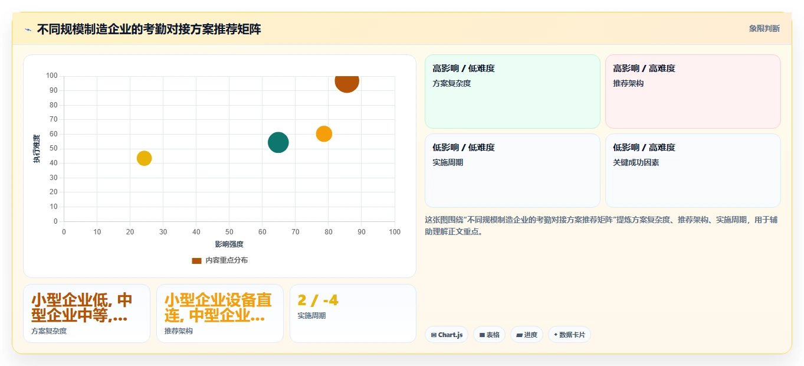Viewport: 804px width, 366px height.
Task: Toggle the 内容重点分布 legend item
Action: (220, 260)
